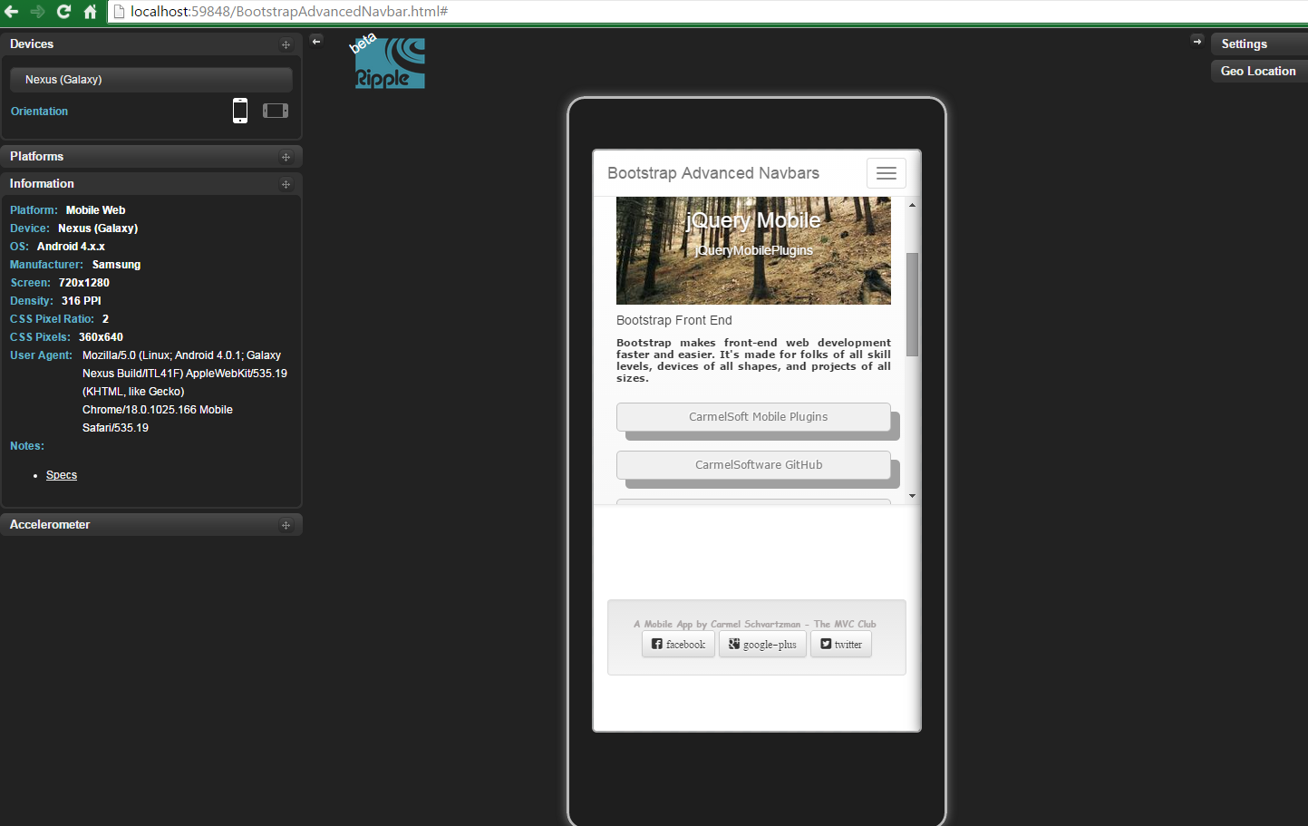This screenshot has width=1308, height=826.
Task: Pin the Devices panel
Action: (x=286, y=44)
